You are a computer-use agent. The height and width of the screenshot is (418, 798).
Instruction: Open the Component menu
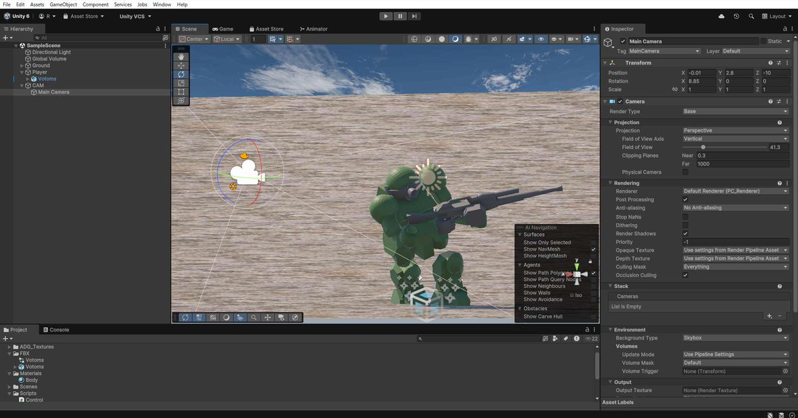click(95, 5)
